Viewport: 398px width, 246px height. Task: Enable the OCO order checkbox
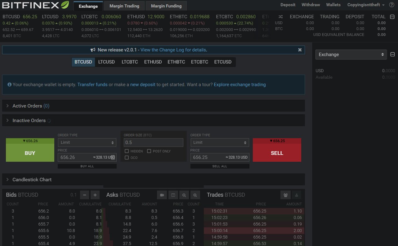tap(127, 158)
